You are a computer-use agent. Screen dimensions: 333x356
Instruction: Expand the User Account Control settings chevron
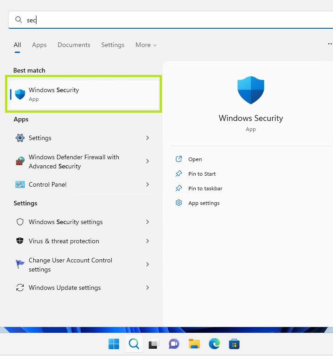[x=147, y=264]
